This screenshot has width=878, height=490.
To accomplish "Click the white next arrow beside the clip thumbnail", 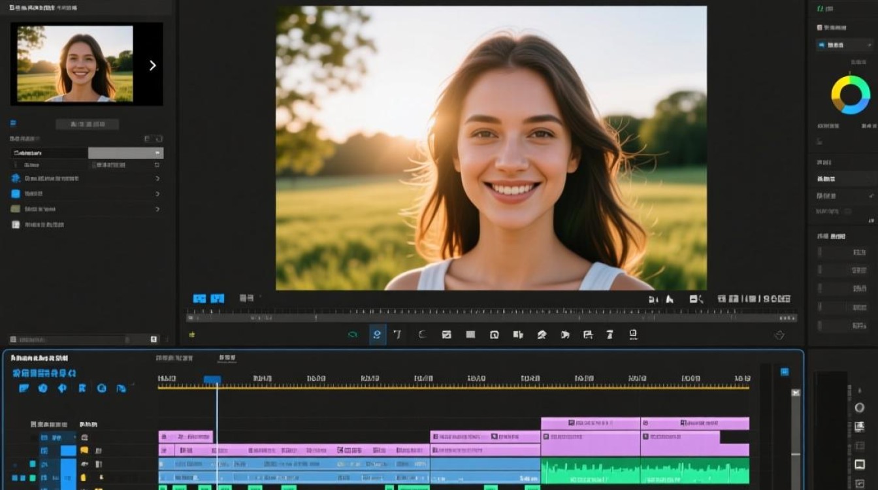I will point(152,65).
